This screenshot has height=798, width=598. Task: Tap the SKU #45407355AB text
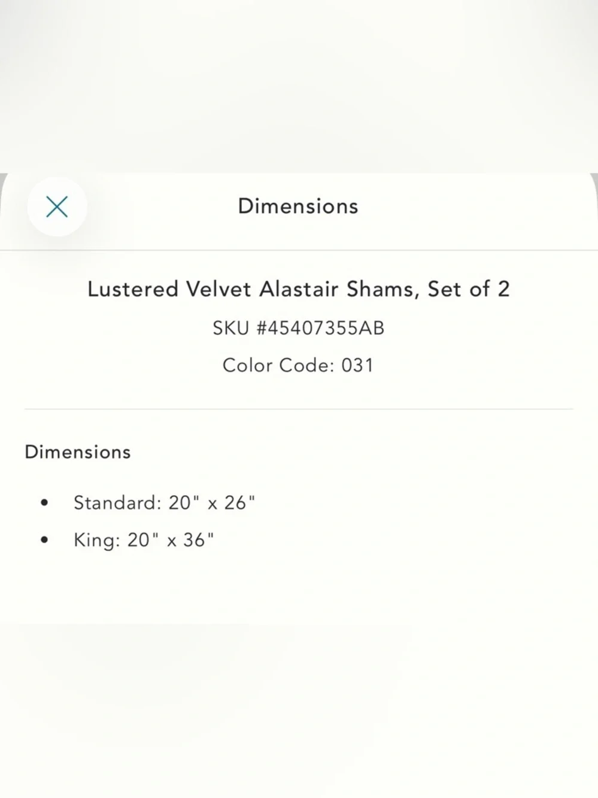click(298, 328)
